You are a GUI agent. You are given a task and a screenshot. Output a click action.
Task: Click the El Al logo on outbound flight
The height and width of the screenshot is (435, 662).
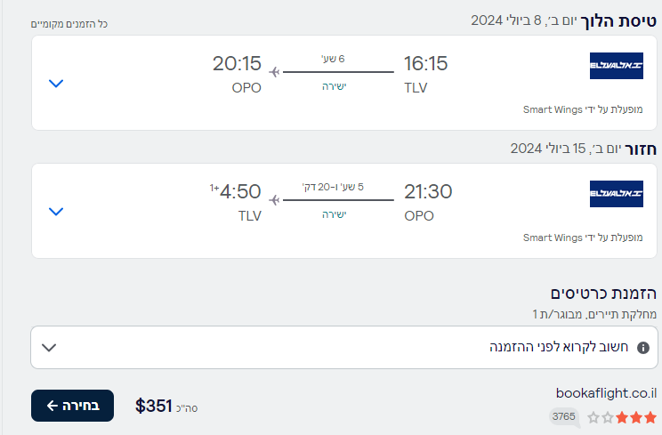coord(617,66)
